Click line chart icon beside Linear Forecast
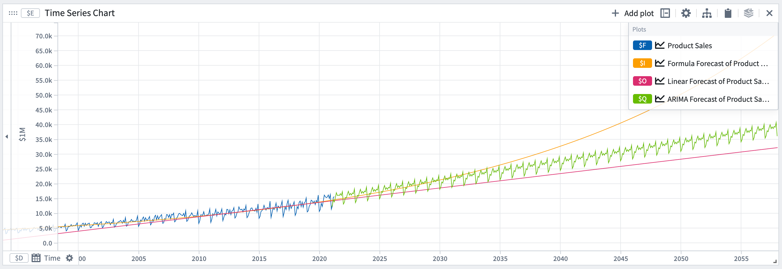The width and height of the screenshot is (782, 269). (x=660, y=81)
